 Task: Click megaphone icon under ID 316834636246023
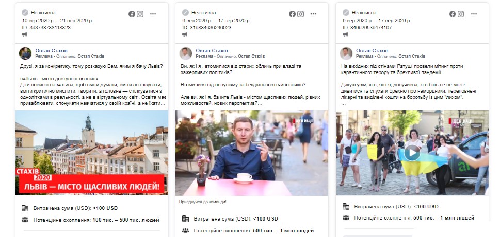click(x=185, y=34)
